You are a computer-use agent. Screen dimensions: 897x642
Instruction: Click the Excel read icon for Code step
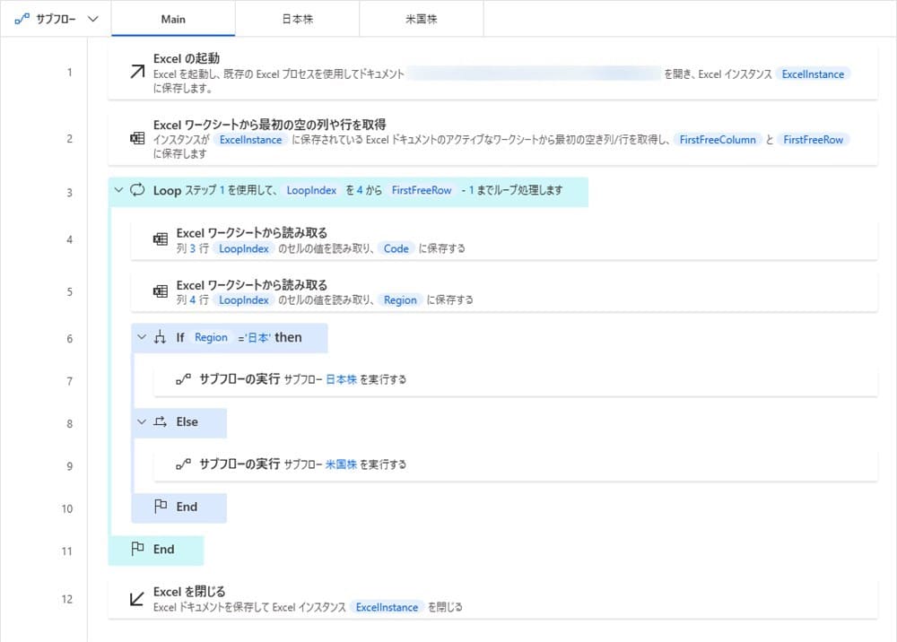pyautogui.click(x=161, y=239)
